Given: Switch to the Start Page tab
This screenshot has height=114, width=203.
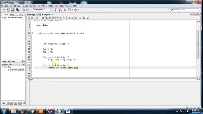Looking at the screenshot, I should pyautogui.click(x=31, y=15).
